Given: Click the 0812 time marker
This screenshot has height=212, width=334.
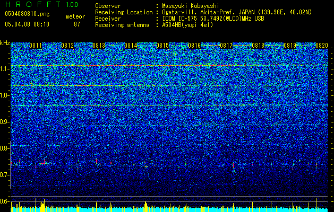Looking at the screenshot, I should (67, 46).
